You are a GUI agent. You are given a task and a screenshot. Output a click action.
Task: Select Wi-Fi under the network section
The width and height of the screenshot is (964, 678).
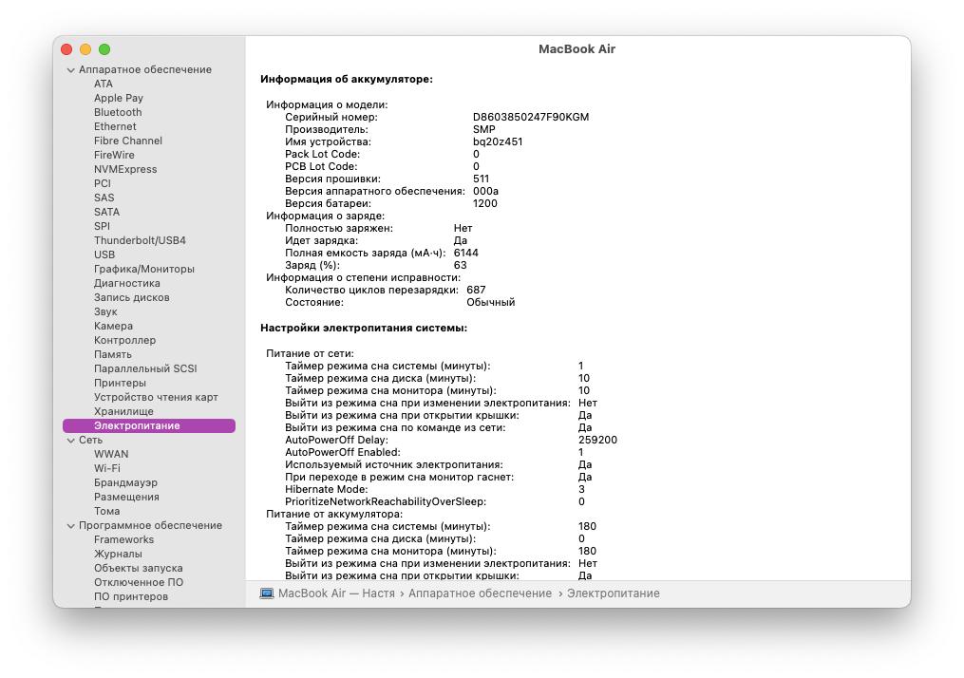pyautogui.click(x=106, y=468)
